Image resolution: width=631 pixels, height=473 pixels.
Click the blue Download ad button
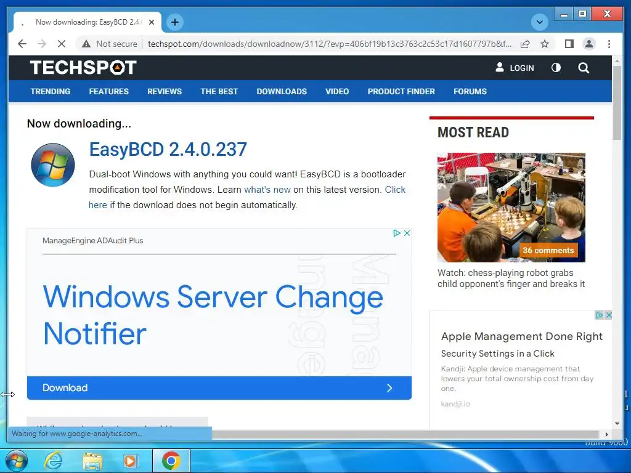click(219, 388)
